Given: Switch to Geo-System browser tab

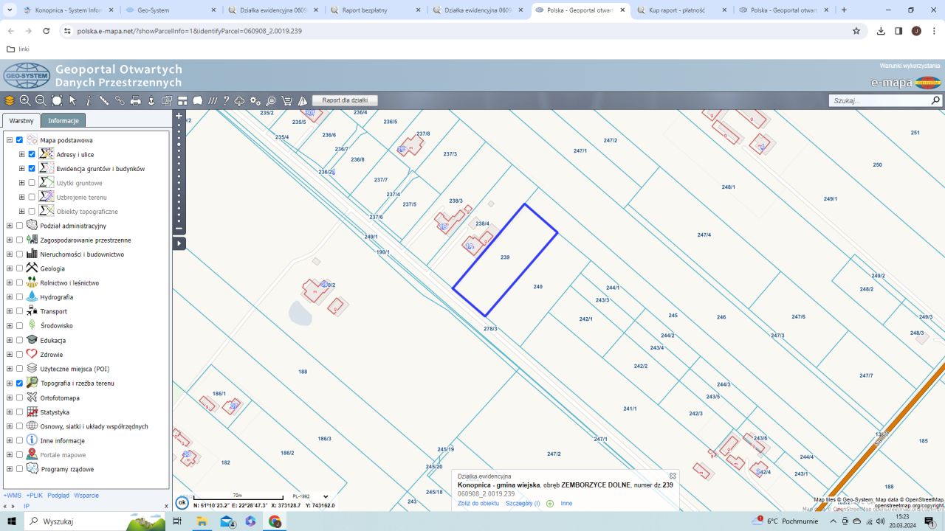Looking at the screenshot, I should (x=170, y=10).
